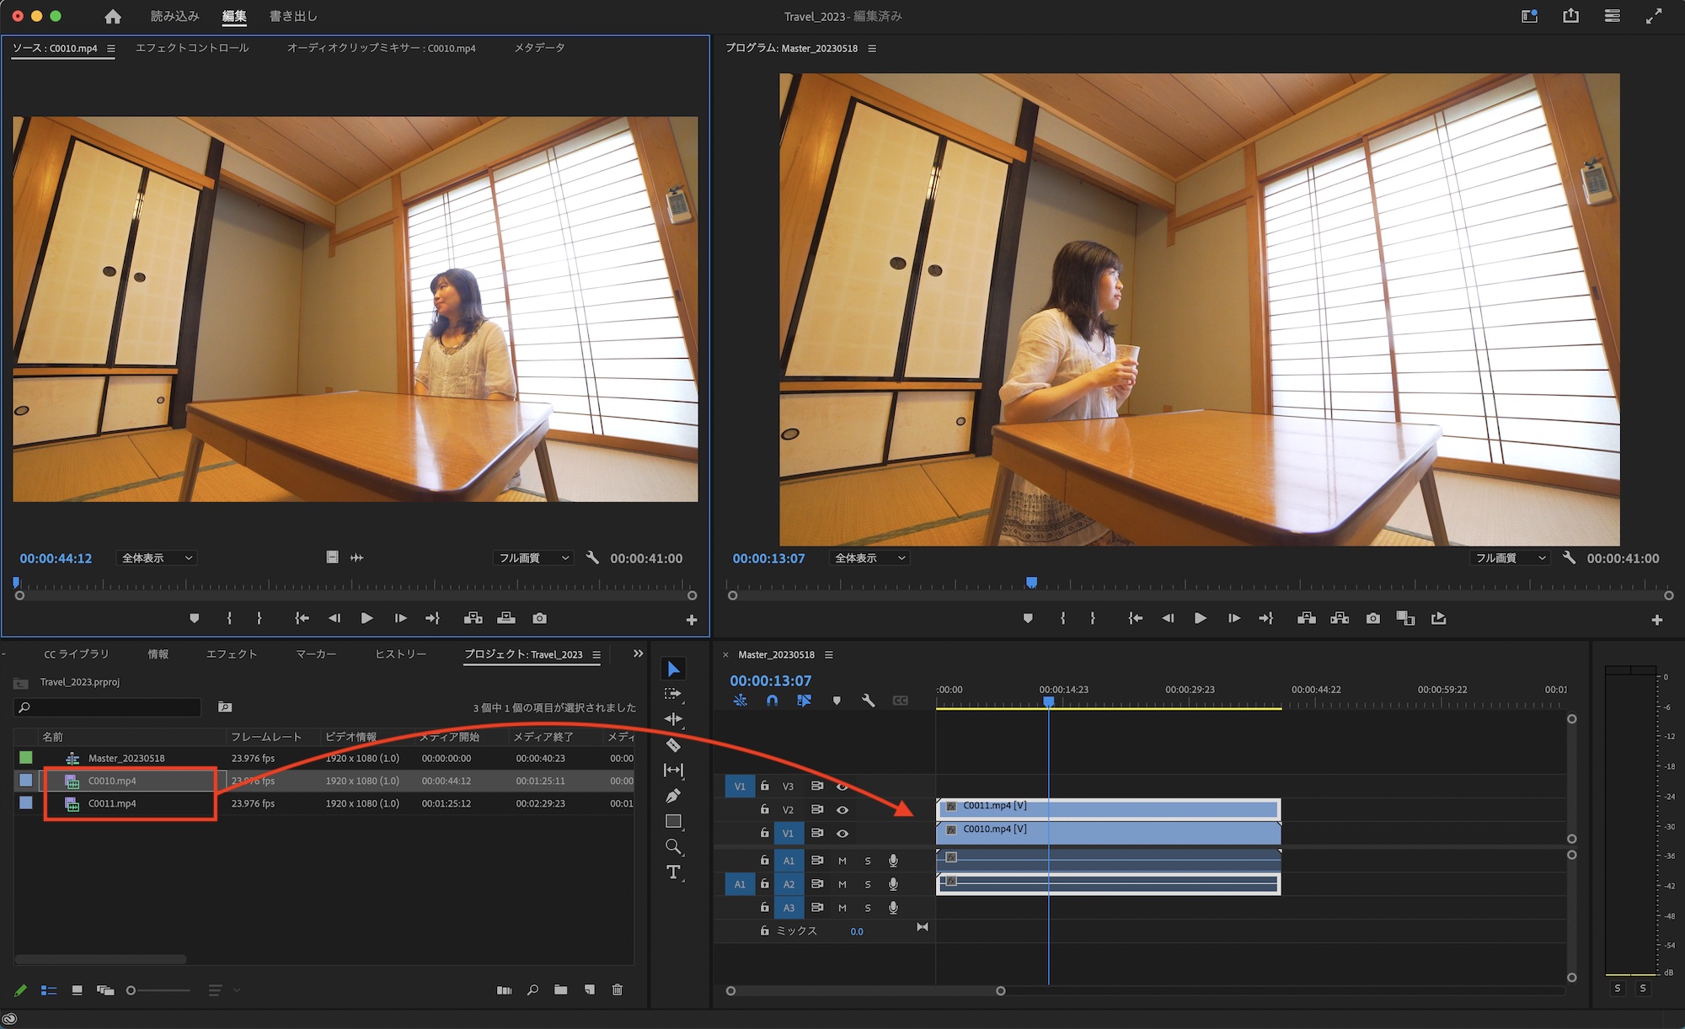1685x1029 pixels.
Task: Click Export Frame camera in Program monitor
Action: [x=1373, y=618]
